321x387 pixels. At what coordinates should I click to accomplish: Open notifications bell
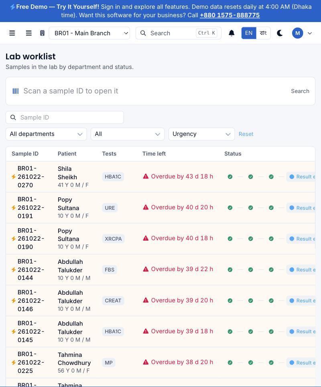click(232, 33)
